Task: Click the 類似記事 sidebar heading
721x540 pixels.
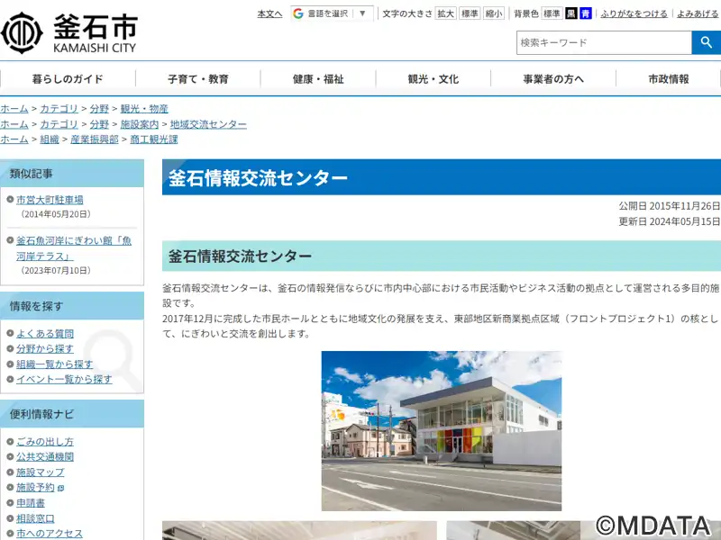Action: tap(72, 174)
